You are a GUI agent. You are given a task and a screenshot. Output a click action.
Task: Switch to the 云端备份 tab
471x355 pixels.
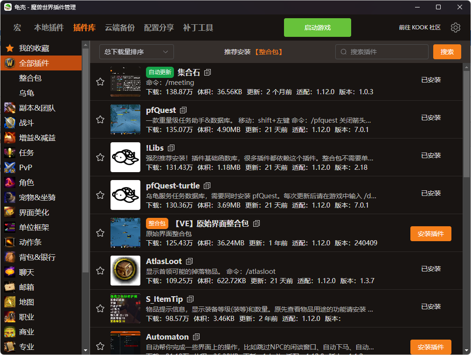(x=120, y=28)
